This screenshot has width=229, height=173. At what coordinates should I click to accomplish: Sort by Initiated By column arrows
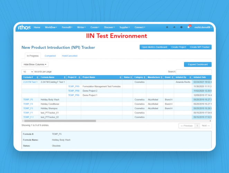pyautogui.click(x=190, y=77)
